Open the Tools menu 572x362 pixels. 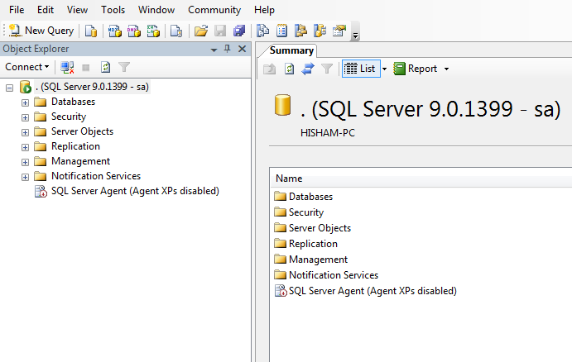point(113,10)
